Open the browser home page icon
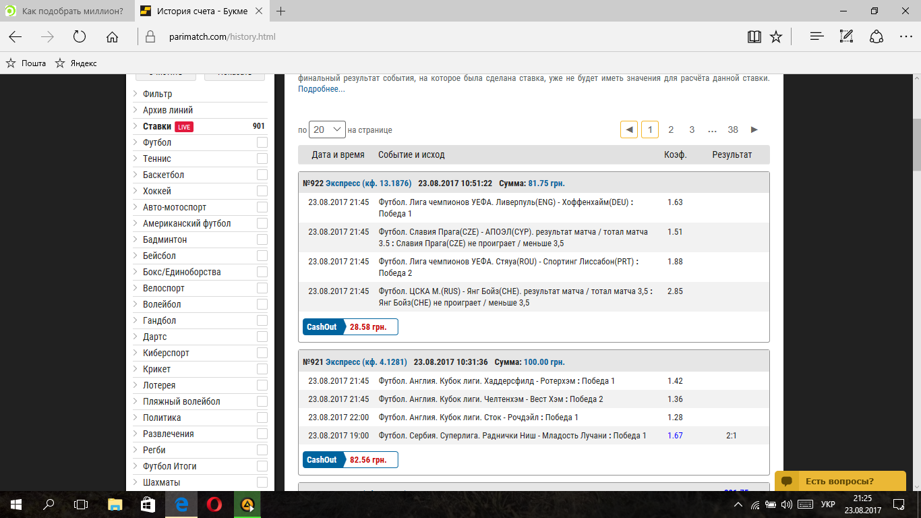The width and height of the screenshot is (921, 518). pos(112,37)
